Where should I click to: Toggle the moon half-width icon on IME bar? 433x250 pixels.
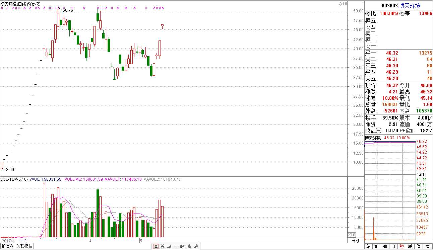coord(170,246)
